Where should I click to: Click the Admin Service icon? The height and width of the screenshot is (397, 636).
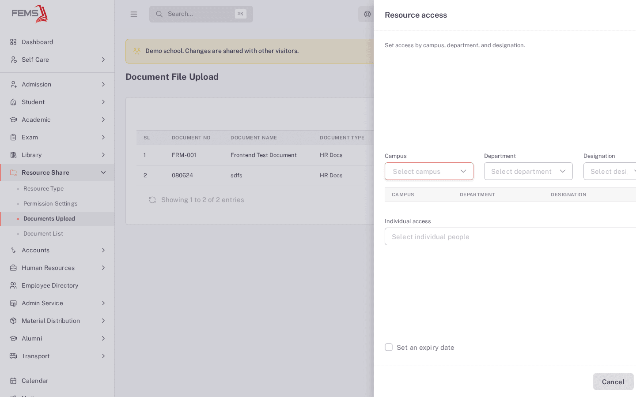click(x=13, y=303)
